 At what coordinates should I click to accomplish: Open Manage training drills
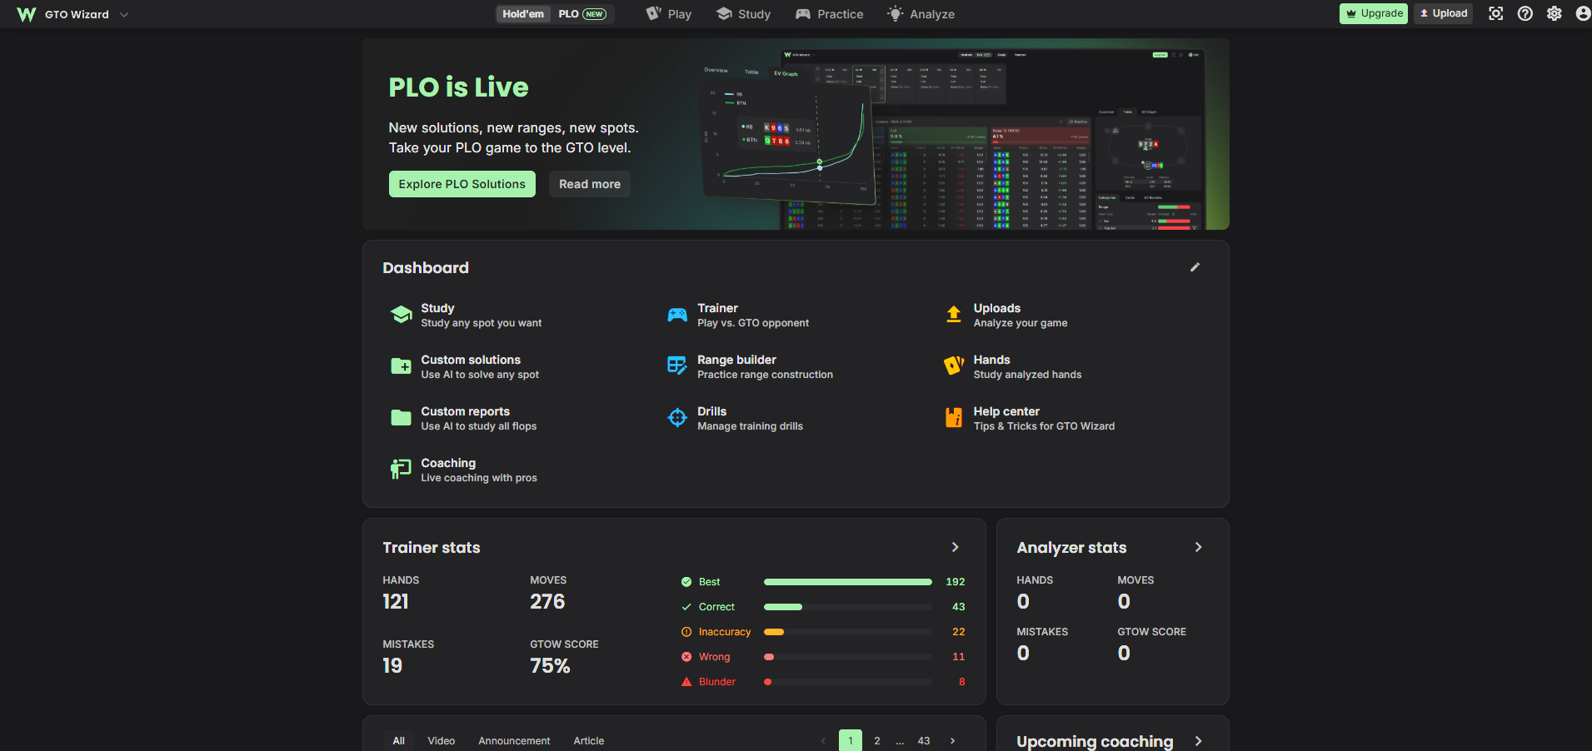(751, 426)
